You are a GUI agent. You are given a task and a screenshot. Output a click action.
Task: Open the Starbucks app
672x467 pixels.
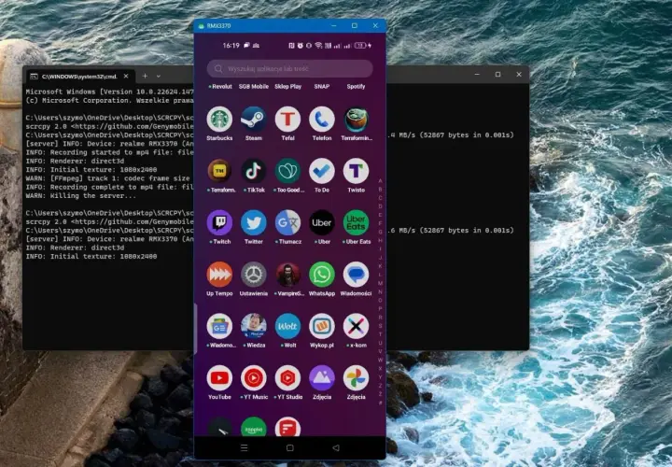219,120
